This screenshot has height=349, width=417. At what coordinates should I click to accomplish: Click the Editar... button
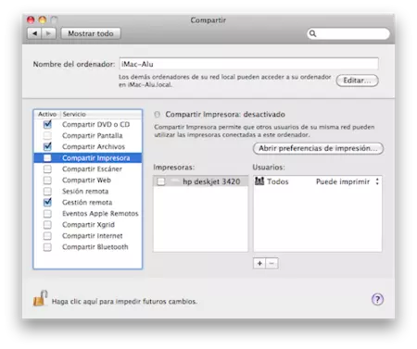point(357,81)
